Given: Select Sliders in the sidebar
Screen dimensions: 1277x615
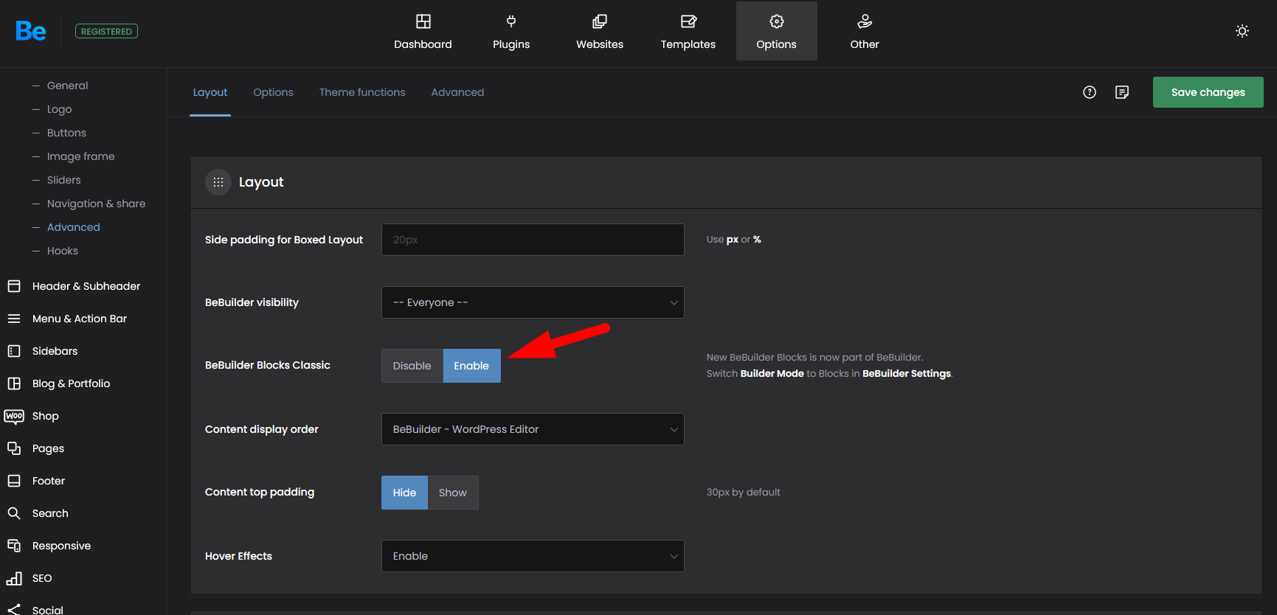Looking at the screenshot, I should tap(63, 180).
